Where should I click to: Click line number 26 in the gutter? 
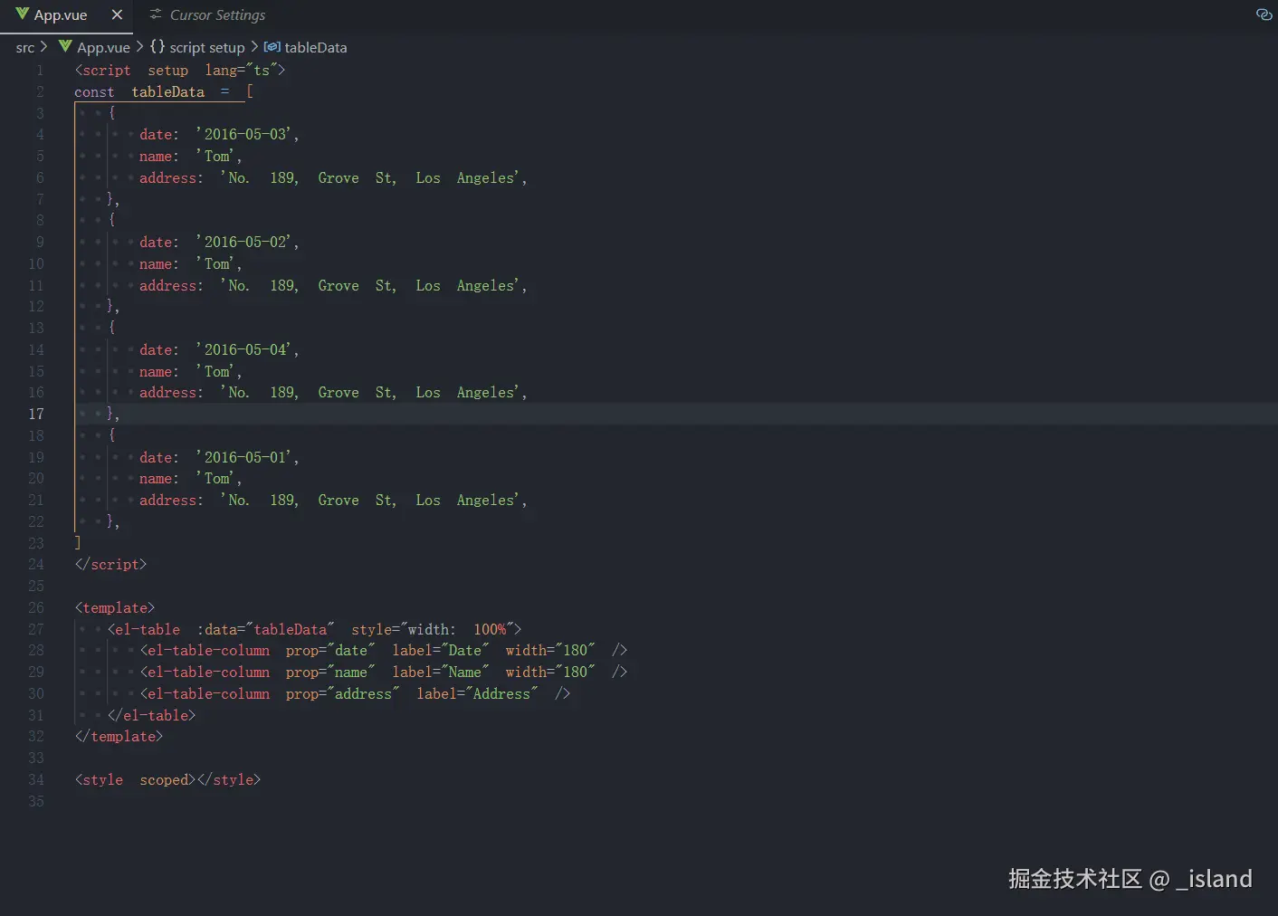pyautogui.click(x=36, y=607)
